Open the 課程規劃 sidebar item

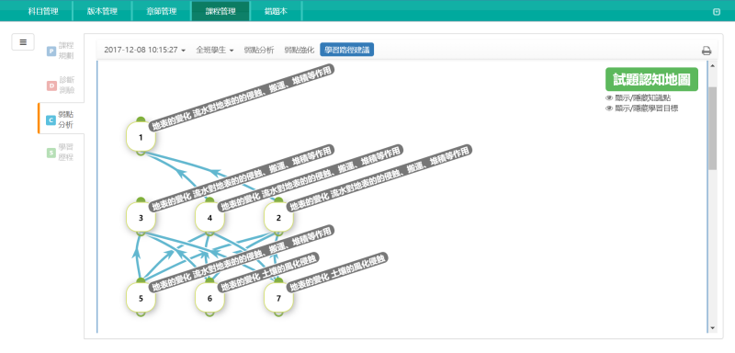tap(61, 51)
